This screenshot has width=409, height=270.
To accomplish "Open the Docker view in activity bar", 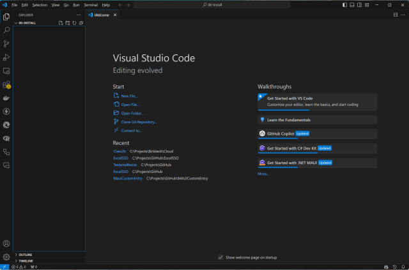I will [6, 98].
